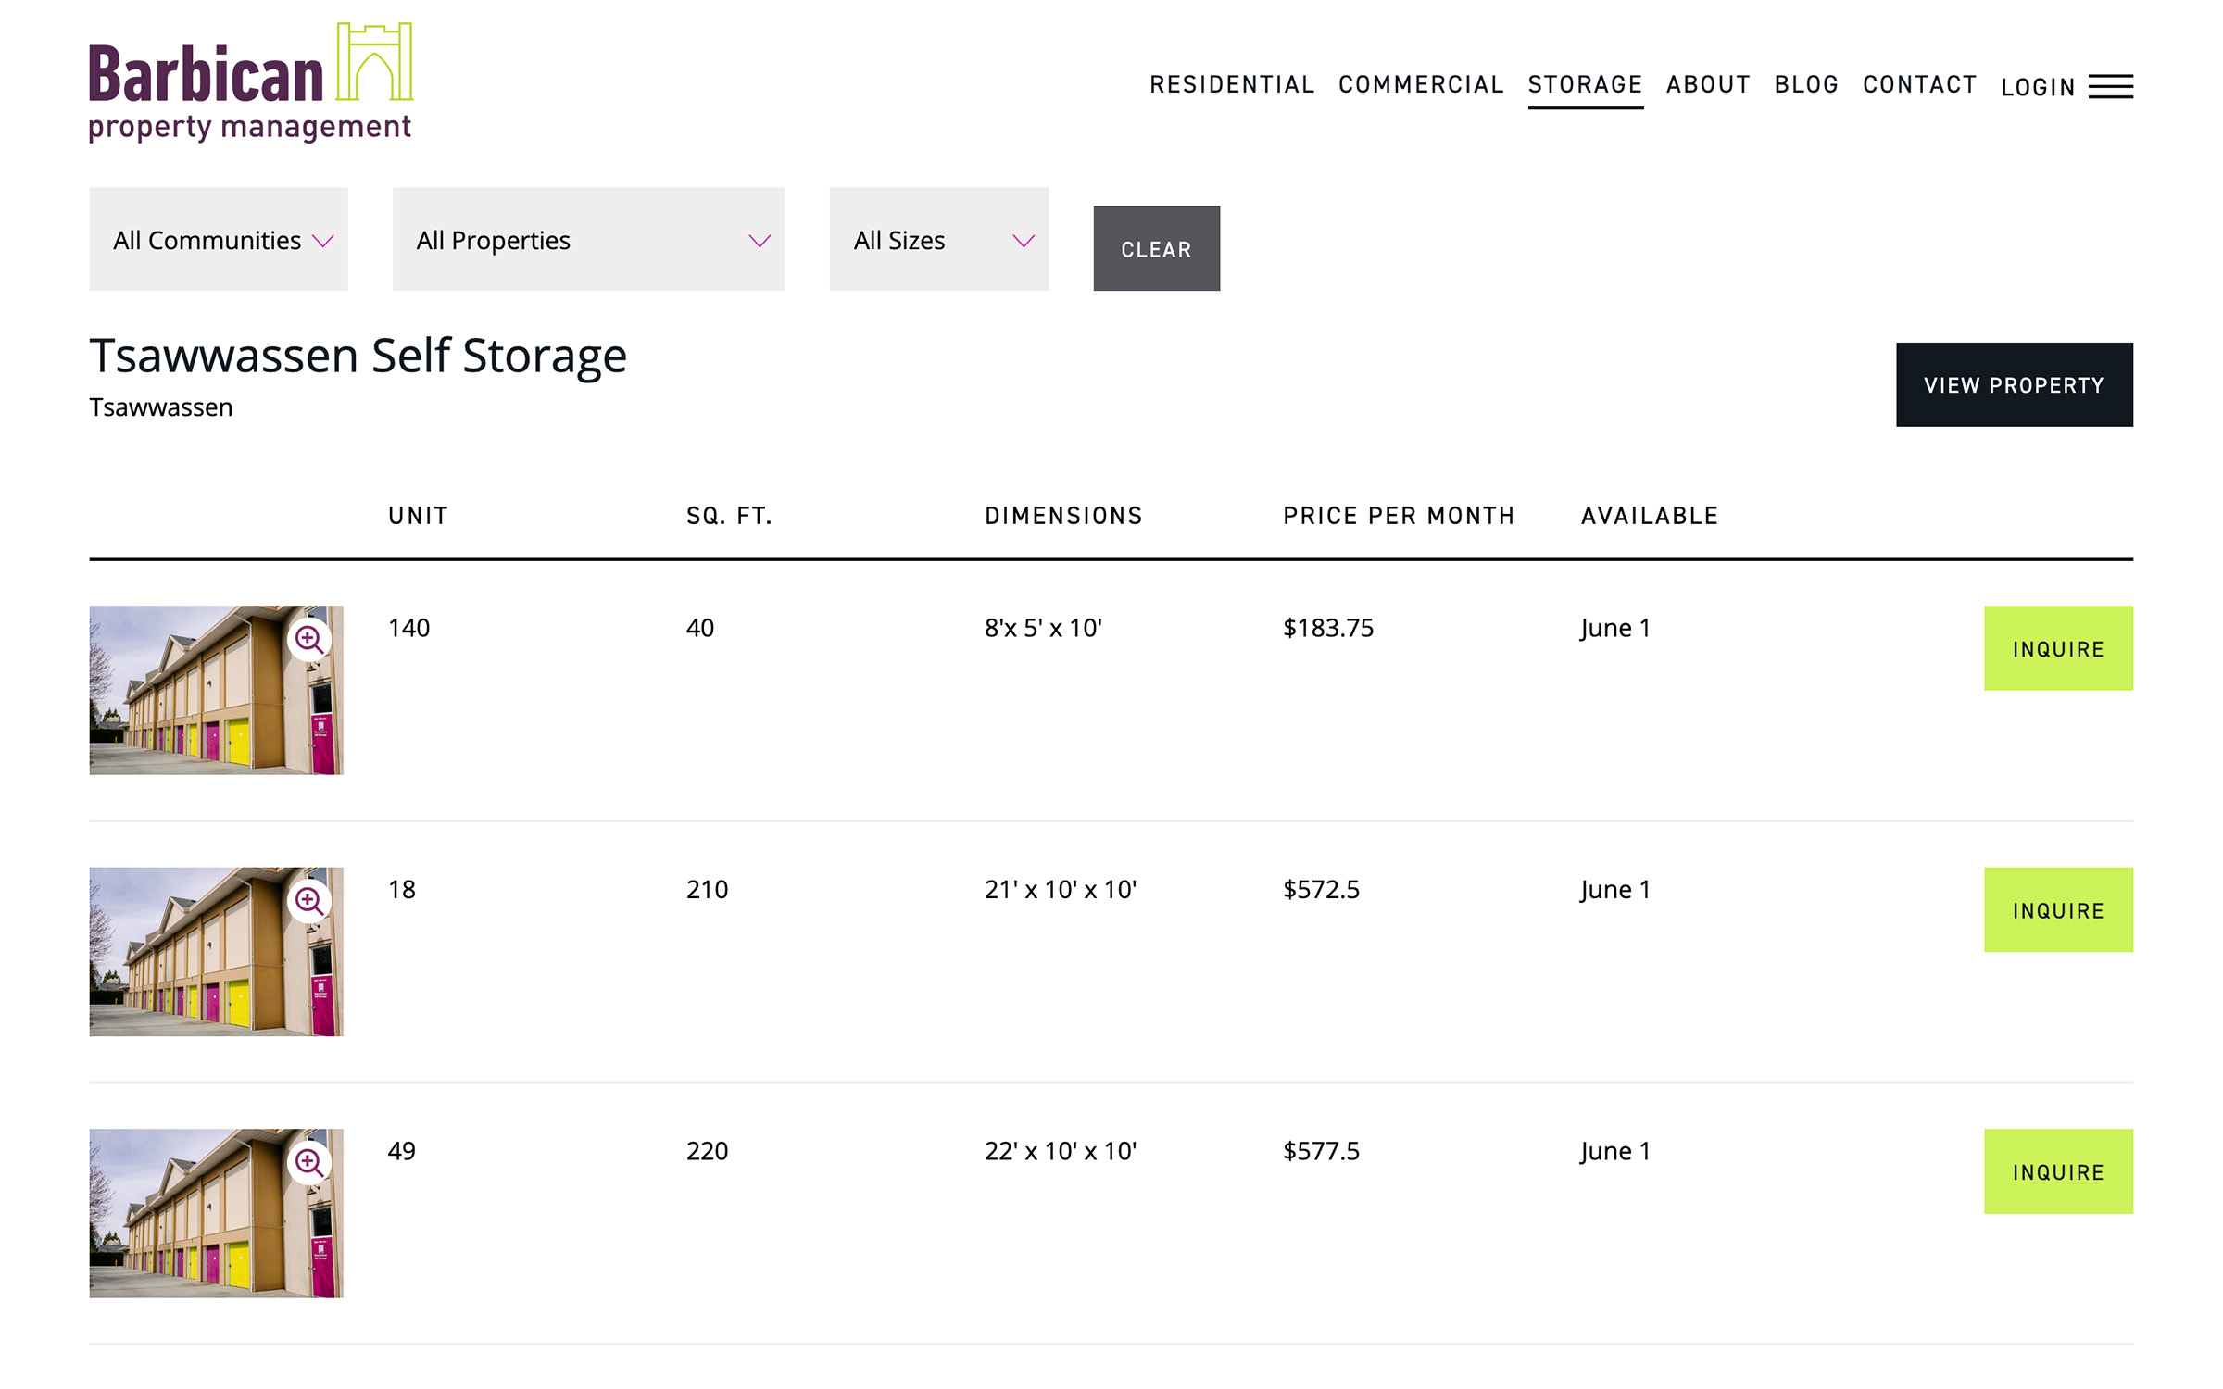Open the unit 18 storage building thumbnail
This screenshot has height=1389, width=2223.
tap(216, 951)
